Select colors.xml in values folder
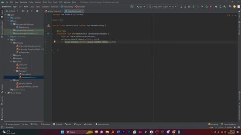Viewport: 241px width, 135px height. [21, 65]
